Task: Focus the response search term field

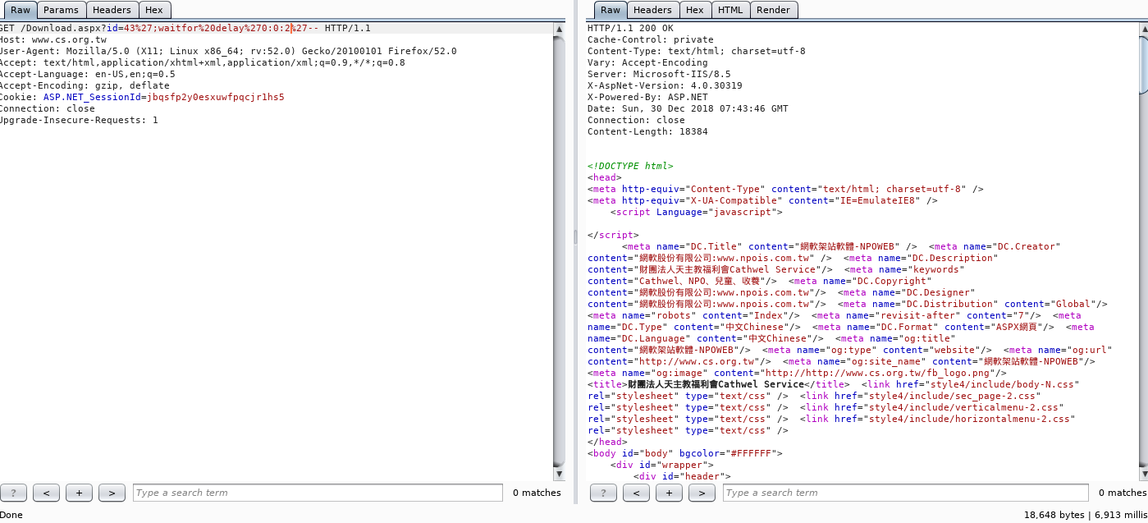Action: coord(908,493)
